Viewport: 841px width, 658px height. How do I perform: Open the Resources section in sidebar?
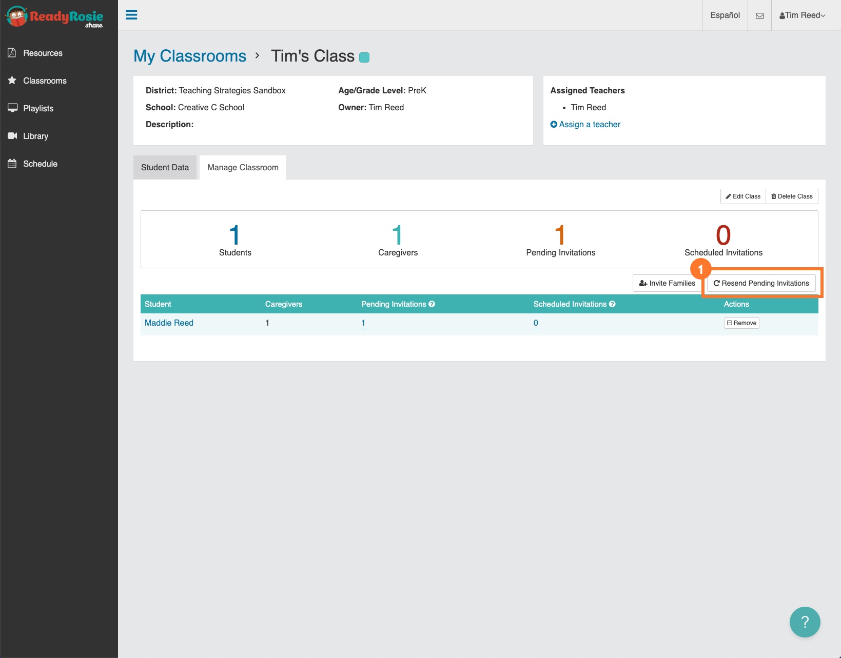[x=43, y=53]
